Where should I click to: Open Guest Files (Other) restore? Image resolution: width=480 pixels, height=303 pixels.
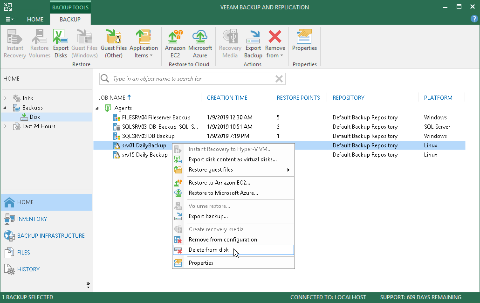click(114, 43)
